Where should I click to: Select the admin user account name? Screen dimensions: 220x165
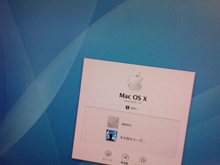[126, 124]
